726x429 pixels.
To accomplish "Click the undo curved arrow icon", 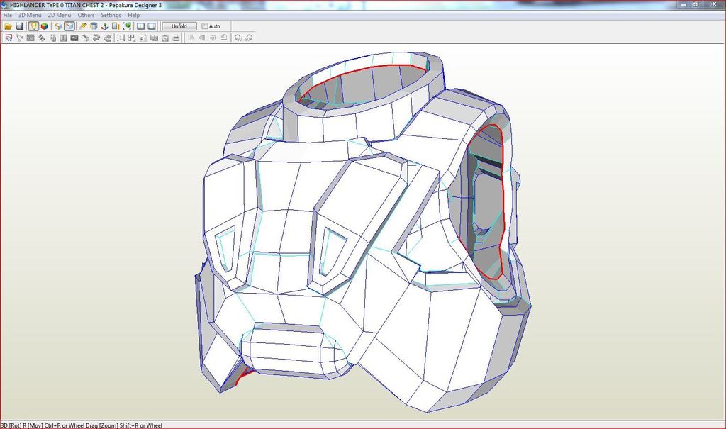I will [x=95, y=38].
